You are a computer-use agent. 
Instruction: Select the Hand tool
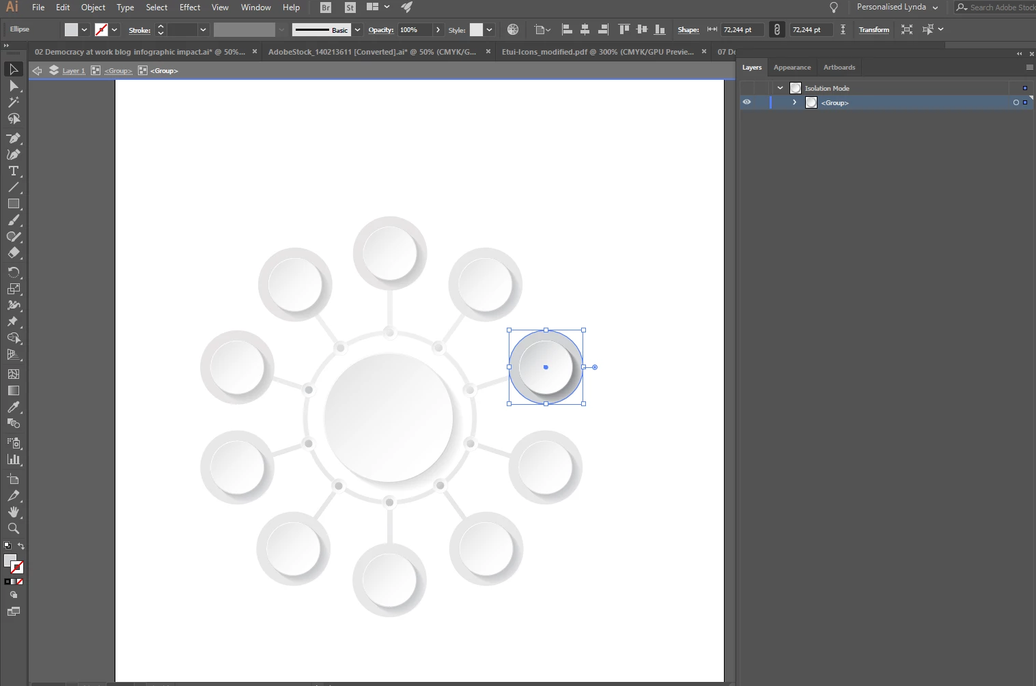tap(14, 512)
